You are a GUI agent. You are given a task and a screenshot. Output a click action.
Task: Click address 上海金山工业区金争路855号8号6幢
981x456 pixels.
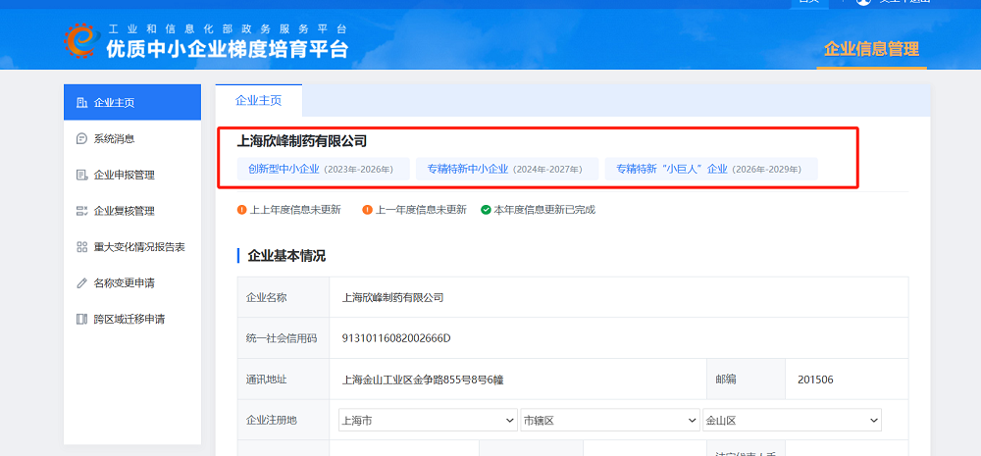click(424, 380)
